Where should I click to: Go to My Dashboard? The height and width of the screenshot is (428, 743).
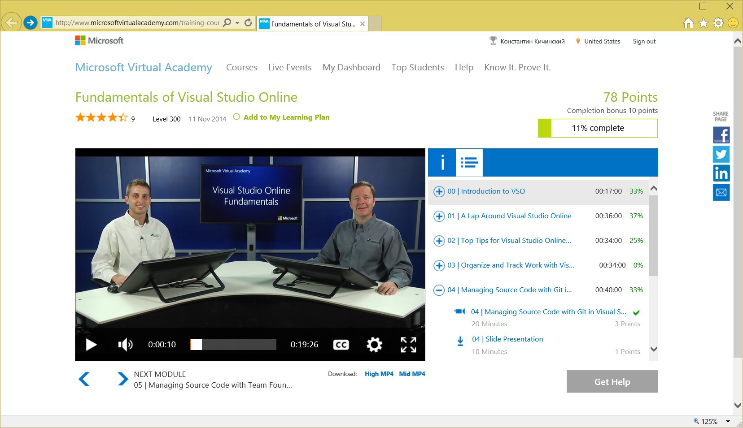coord(351,67)
